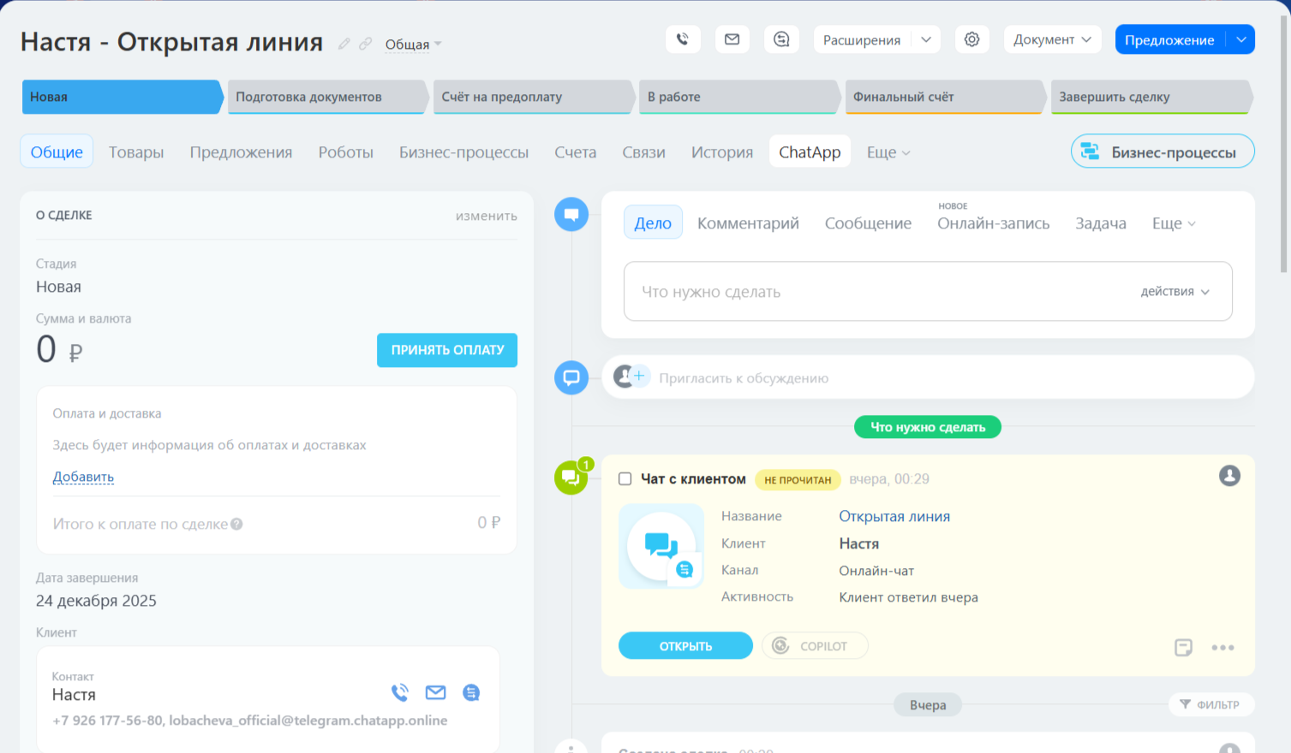The image size is (1291, 753).
Task: Switch to the Товары tab
Action: coord(136,152)
